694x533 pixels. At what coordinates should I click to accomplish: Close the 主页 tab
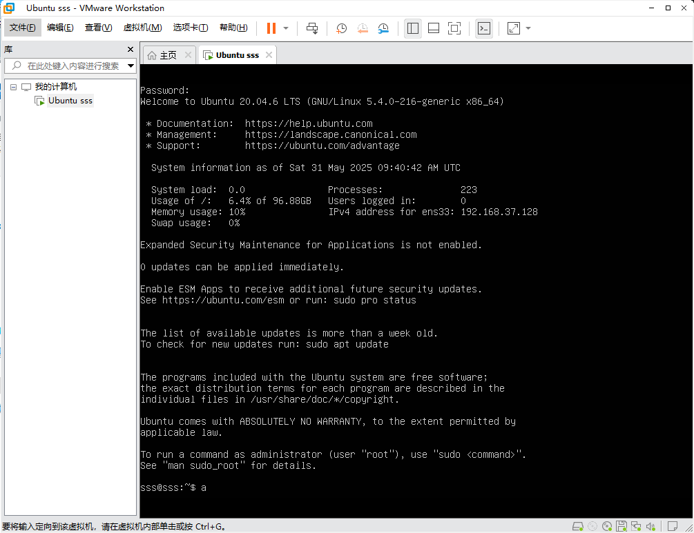(x=188, y=54)
